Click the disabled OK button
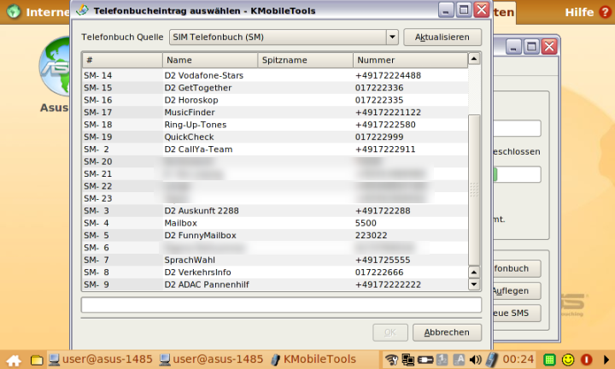The width and height of the screenshot is (615, 369). 389,332
